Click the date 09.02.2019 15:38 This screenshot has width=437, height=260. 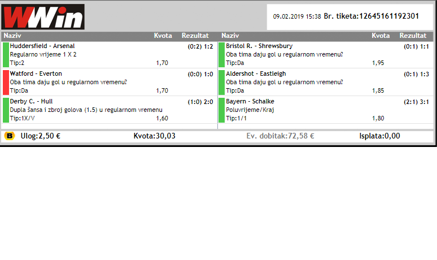(297, 17)
